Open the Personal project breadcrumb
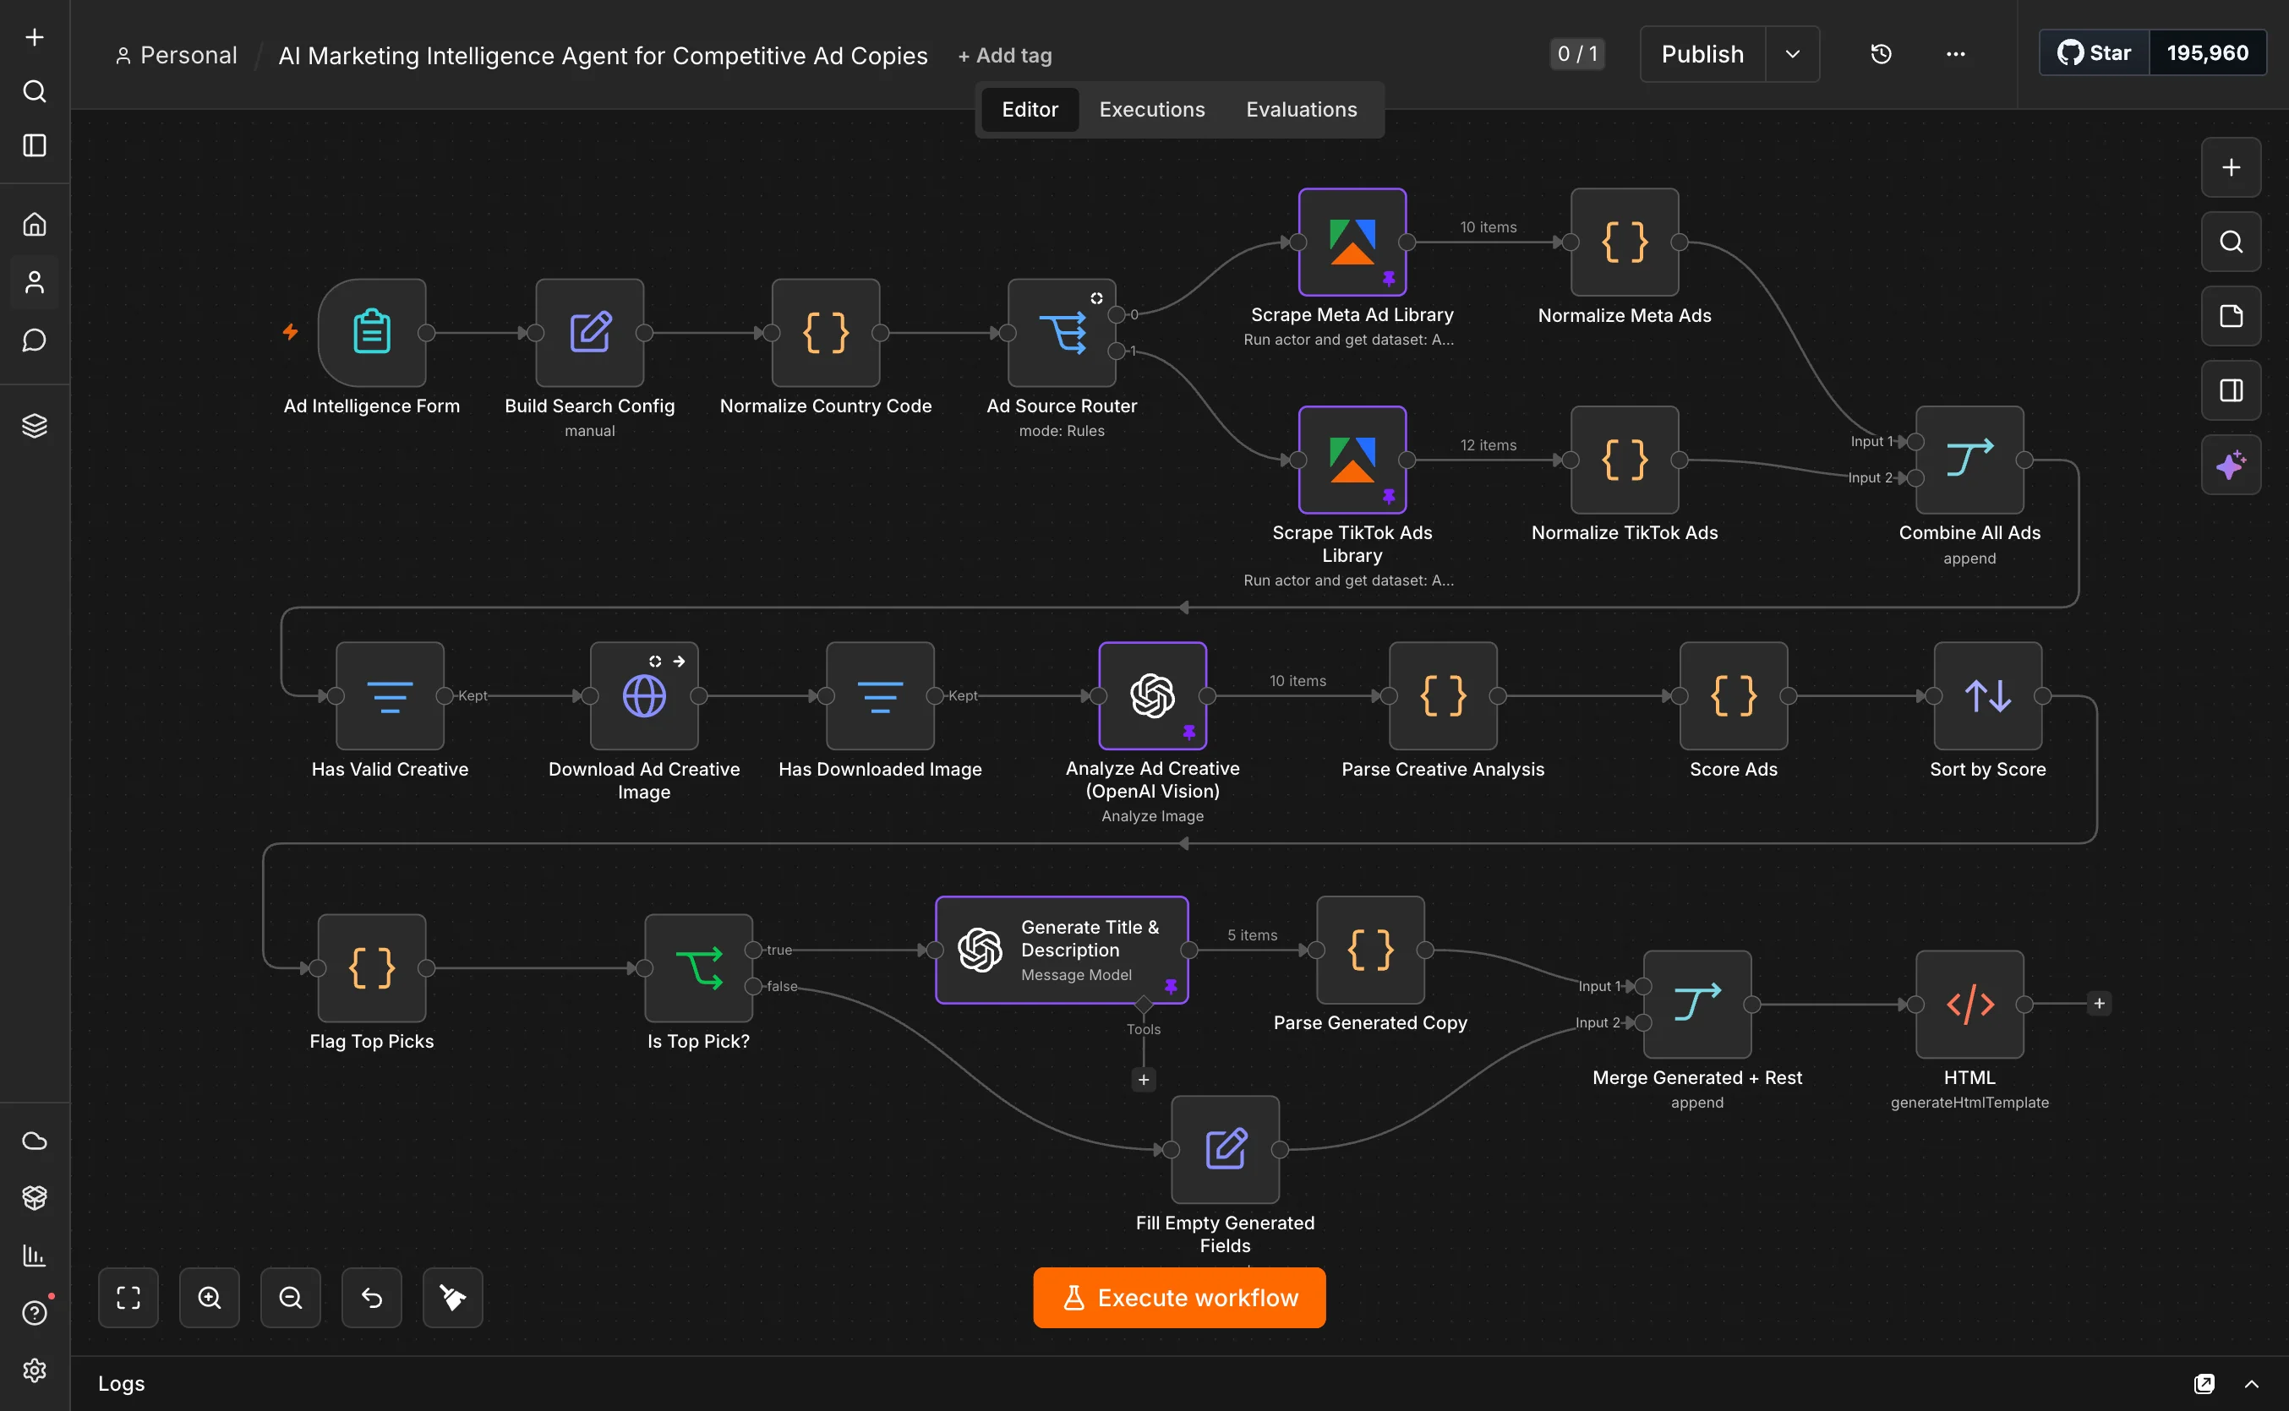 point(177,56)
